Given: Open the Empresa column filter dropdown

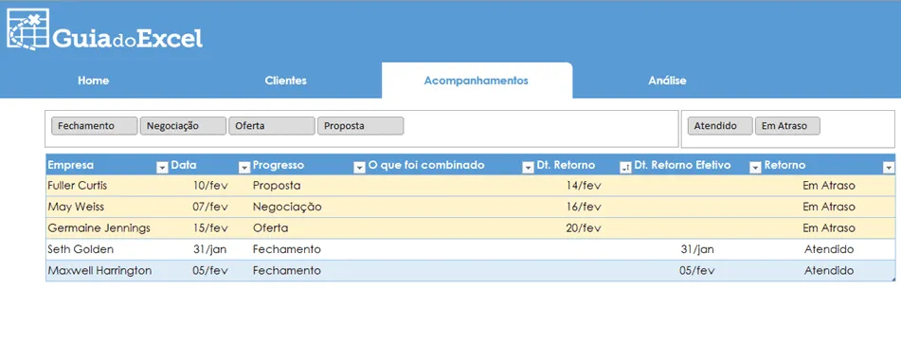Looking at the screenshot, I should click(162, 167).
